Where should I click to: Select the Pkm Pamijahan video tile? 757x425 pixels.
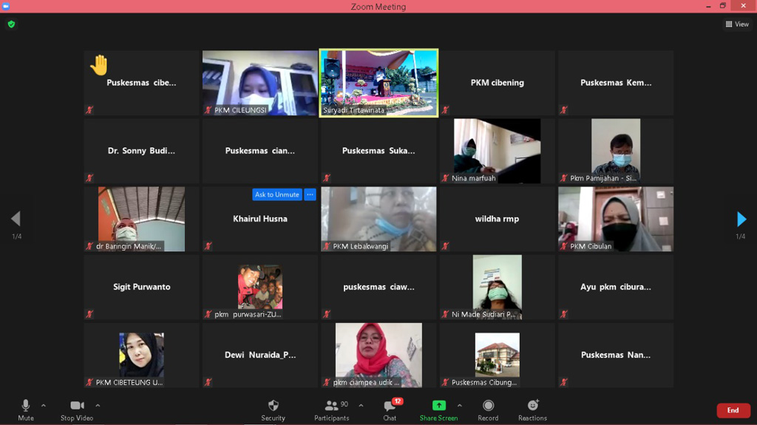[x=616, y=152]
